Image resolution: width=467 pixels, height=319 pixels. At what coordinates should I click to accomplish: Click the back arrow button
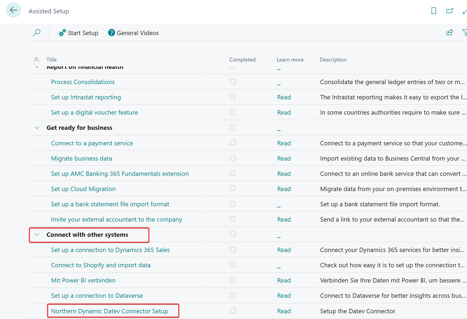pyautogui.click(x=13, y=10)
